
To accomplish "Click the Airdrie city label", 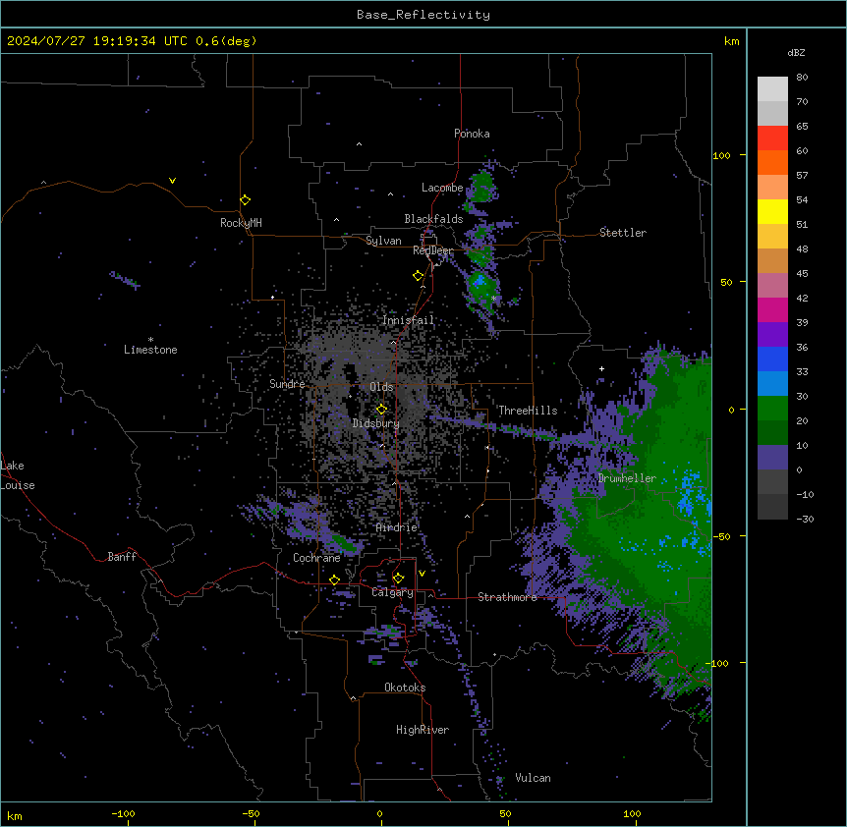I will tap(397, 527).
